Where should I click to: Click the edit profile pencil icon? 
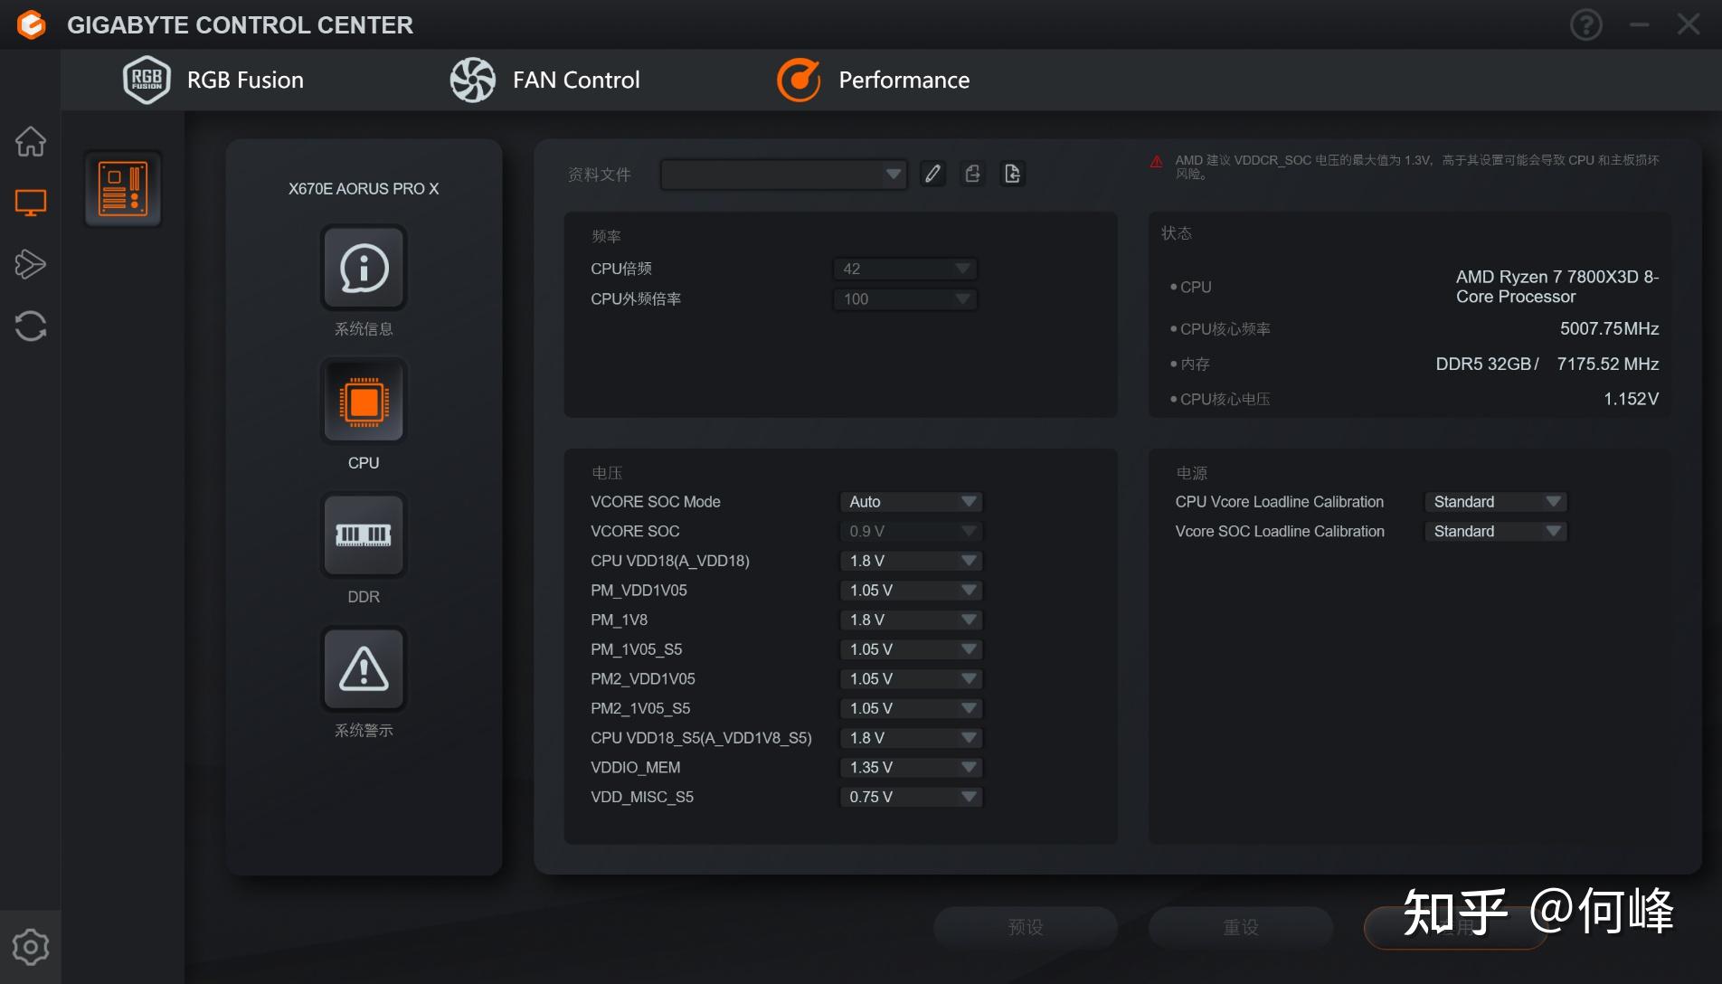tap(932, 174)
